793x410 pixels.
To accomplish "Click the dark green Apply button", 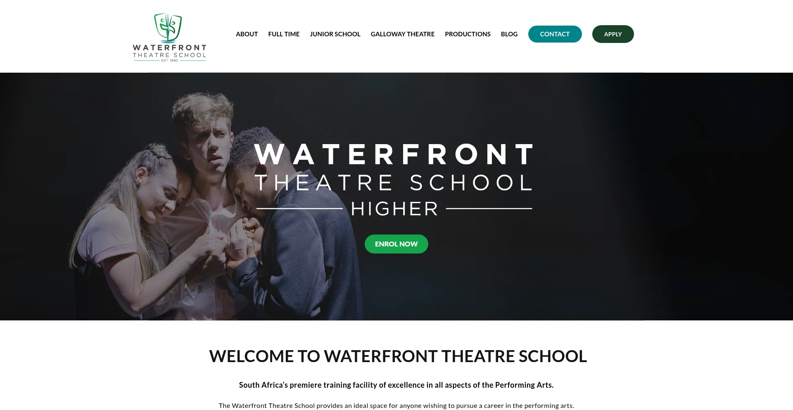I will tap(613, 34).
